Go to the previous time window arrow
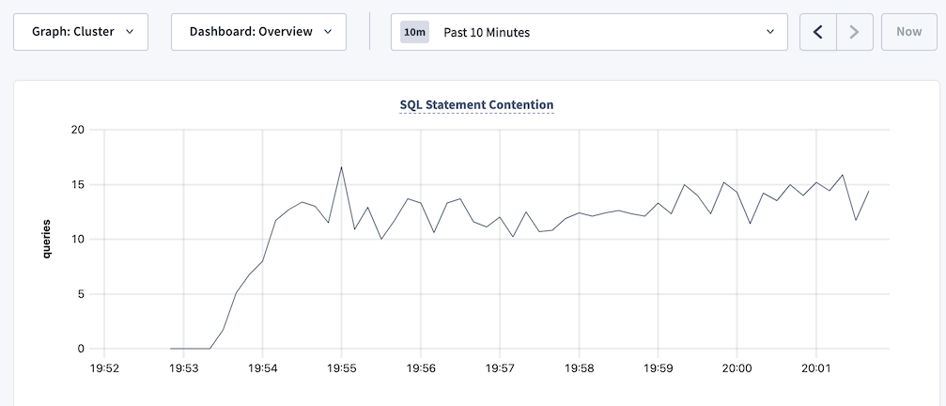Viewport: 946px width, 406px height. click(x=817, y=32)
